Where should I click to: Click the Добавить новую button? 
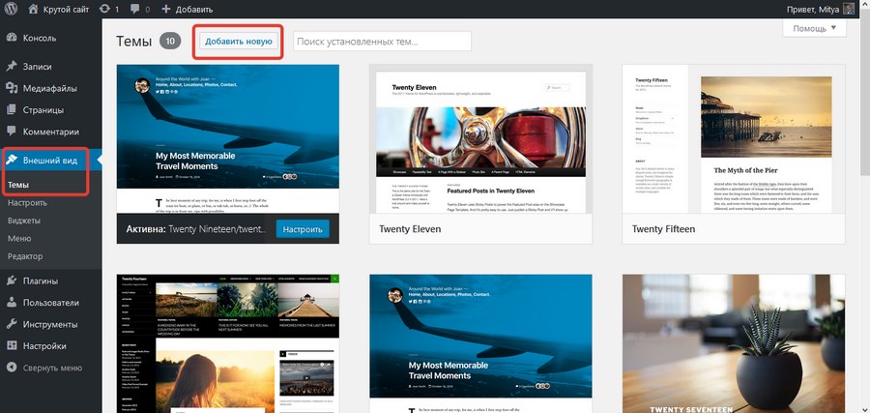click(x=238, y=41)
